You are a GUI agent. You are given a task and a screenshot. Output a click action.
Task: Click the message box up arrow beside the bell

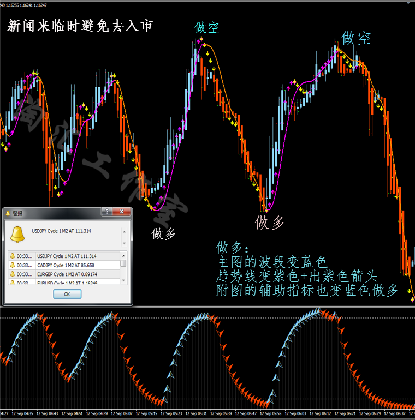pos(124,232)
